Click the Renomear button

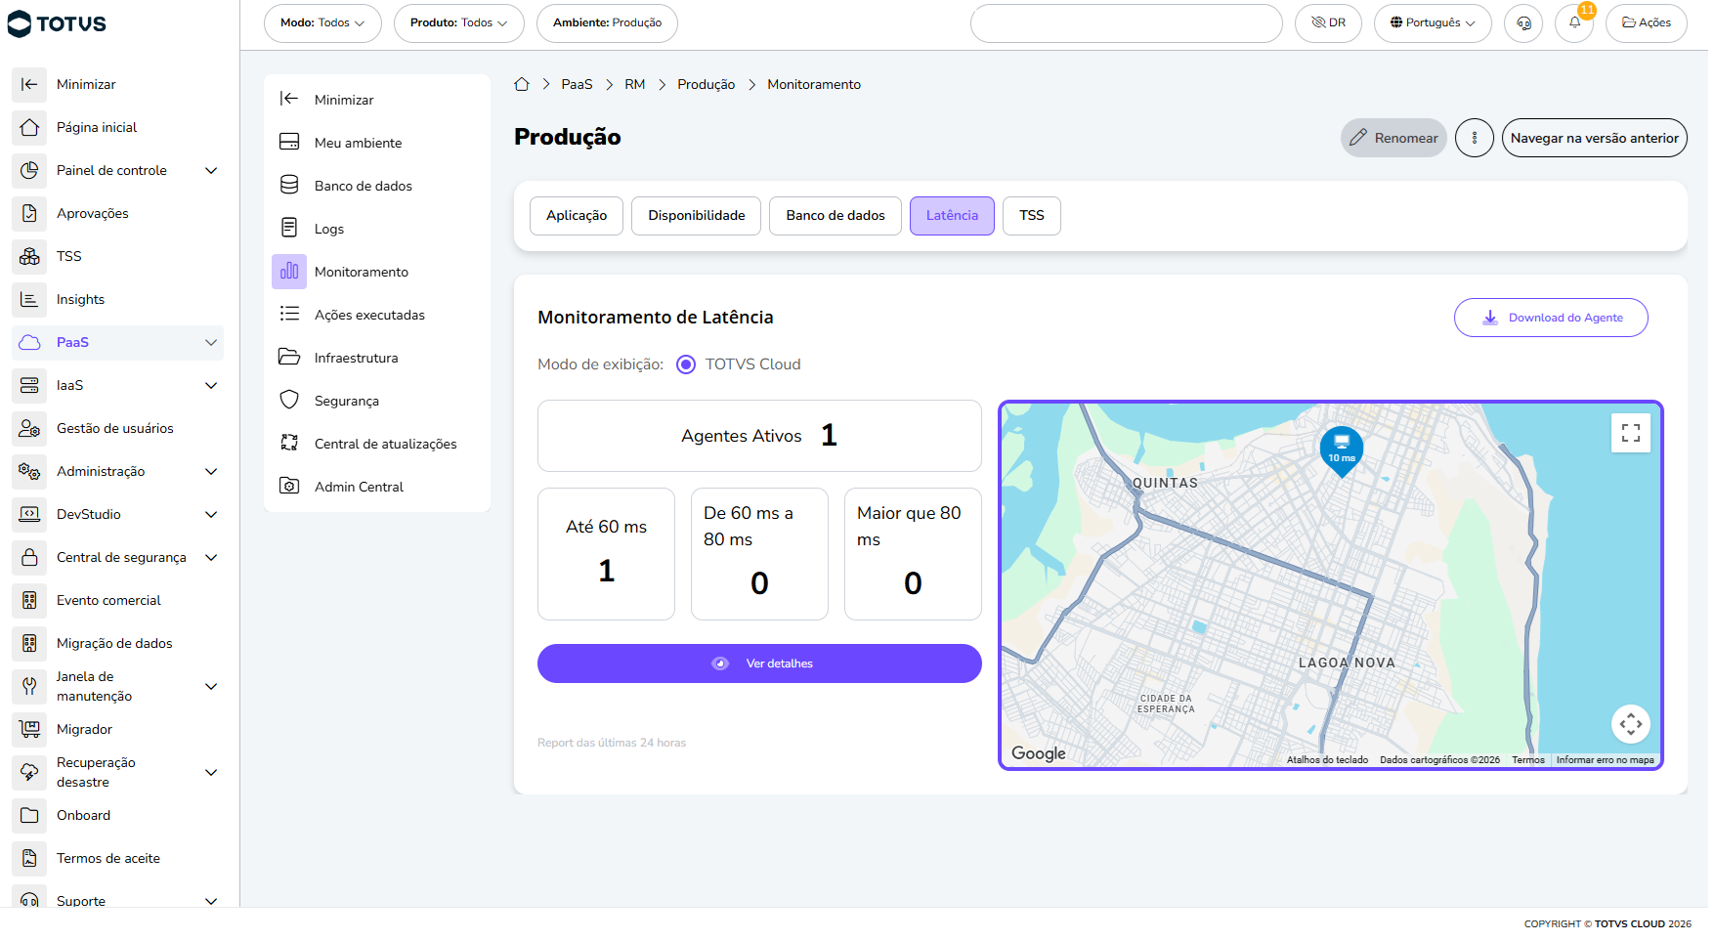pyautogui.click(x=1393, y=138)
